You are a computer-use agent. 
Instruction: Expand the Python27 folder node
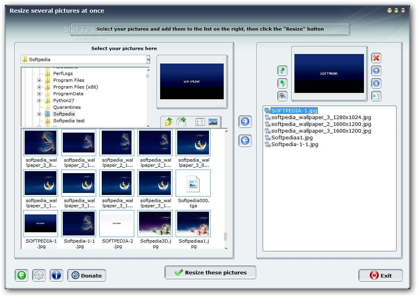(x=39, y=100)
